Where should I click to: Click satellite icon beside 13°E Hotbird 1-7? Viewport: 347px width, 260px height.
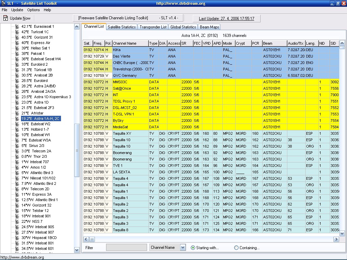click(x=17, y=129)
